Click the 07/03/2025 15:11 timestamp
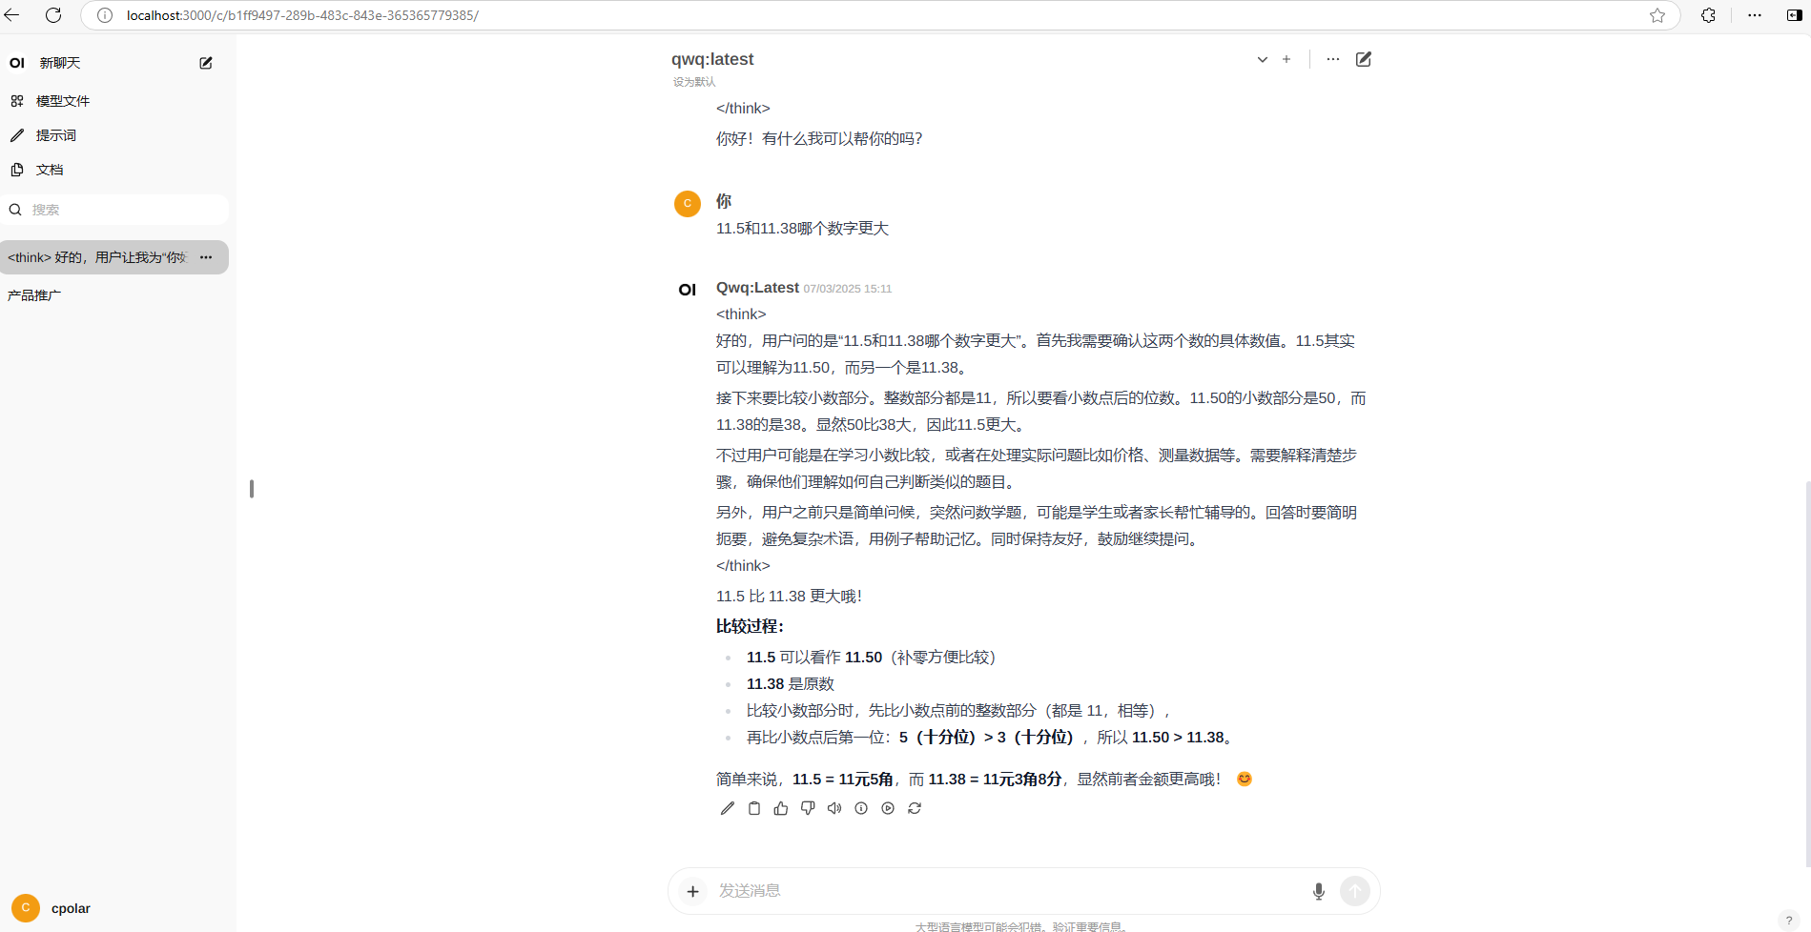Image resolution: width=1811 pixels, height=932 pixels. click(848, 289)
